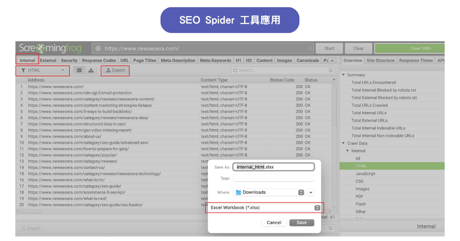Click Clear to reset the crawl
Viewport: 460px width, 241px height.
(358, 48)
